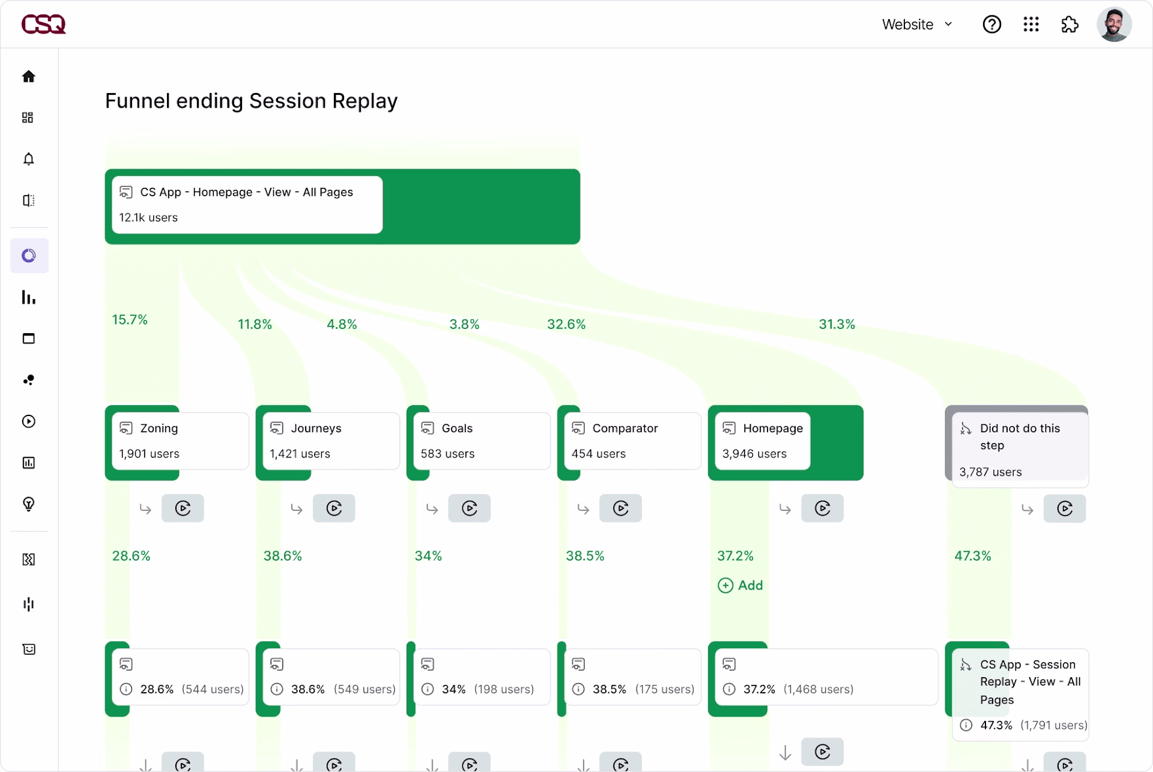
Task: Expand the Website project dropdown
Action: pos(917,25)
